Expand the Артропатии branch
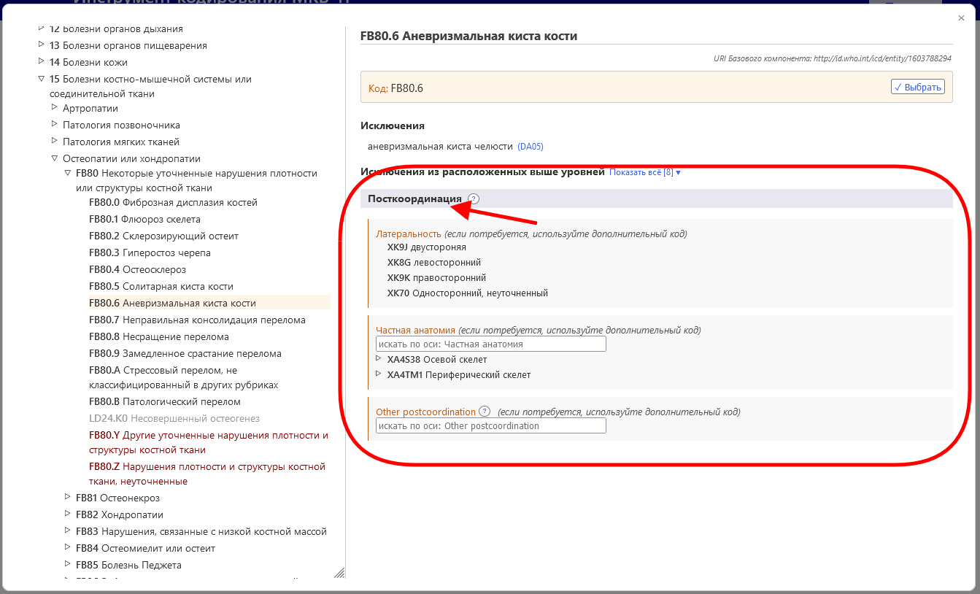The image size is (980, 594). click(x=54, y=107)
